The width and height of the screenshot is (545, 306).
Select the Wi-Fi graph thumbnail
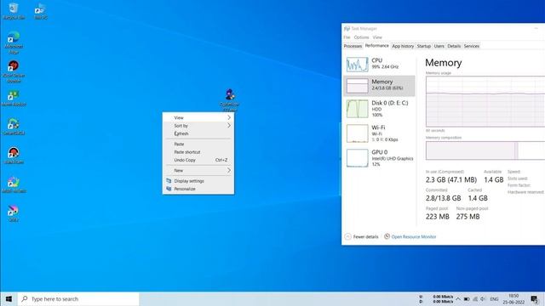pos(357,133)
